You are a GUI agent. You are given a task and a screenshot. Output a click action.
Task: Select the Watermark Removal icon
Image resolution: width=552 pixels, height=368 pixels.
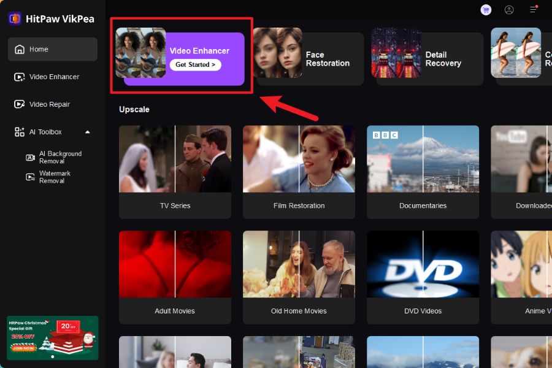tap(30, 177)
